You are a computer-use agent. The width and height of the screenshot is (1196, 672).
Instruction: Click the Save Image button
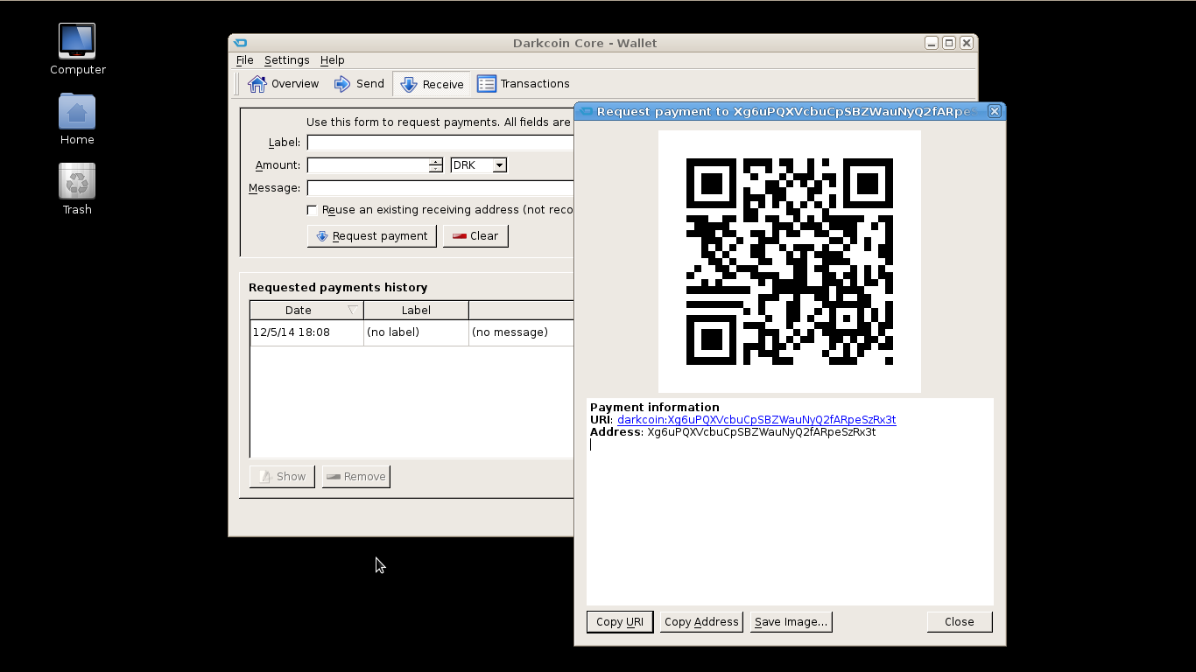pyautogui.click(x=791, y=622)
